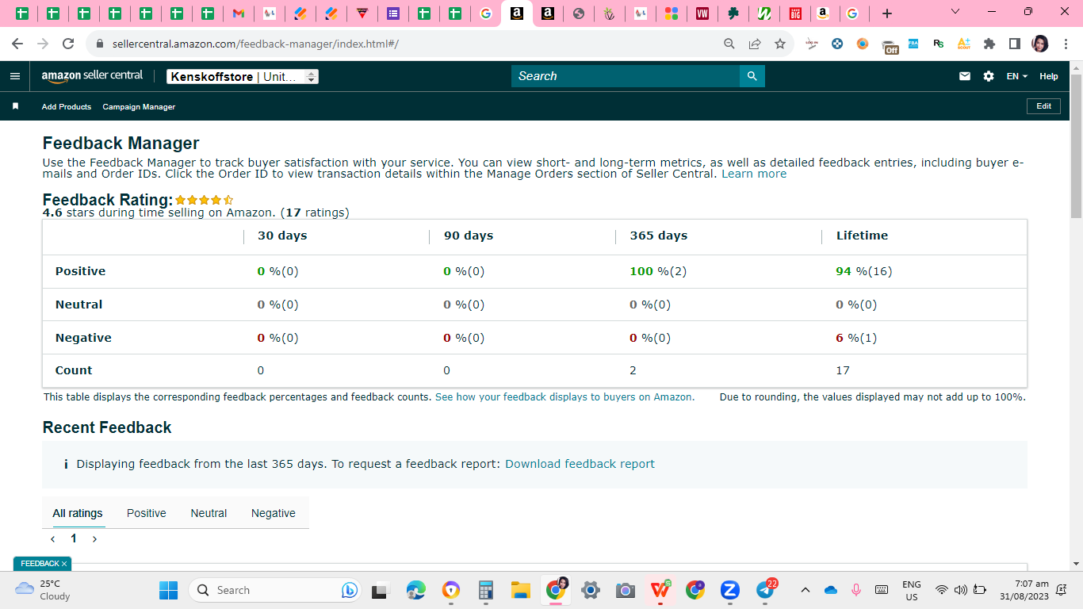Click the Download feedback report link

[x=580, y=464]
